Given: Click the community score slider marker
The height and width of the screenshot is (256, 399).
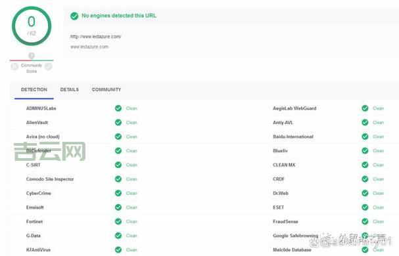Looking at the screenshot, I should click(32, 56).
